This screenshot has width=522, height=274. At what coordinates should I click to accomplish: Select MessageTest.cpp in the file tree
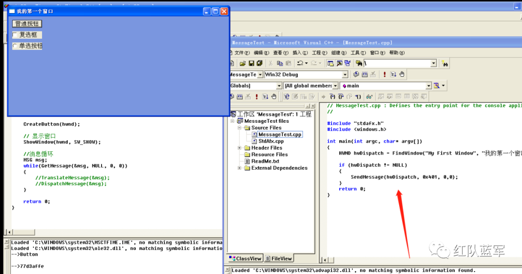[280, 134]
